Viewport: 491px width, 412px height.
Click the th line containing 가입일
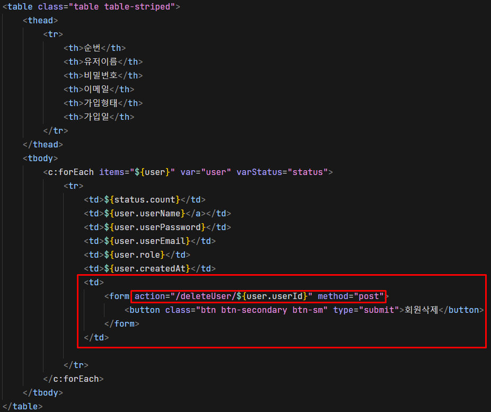point(99,117)
